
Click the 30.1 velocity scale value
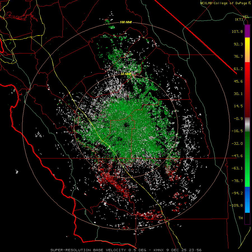[x=238, y=94]
